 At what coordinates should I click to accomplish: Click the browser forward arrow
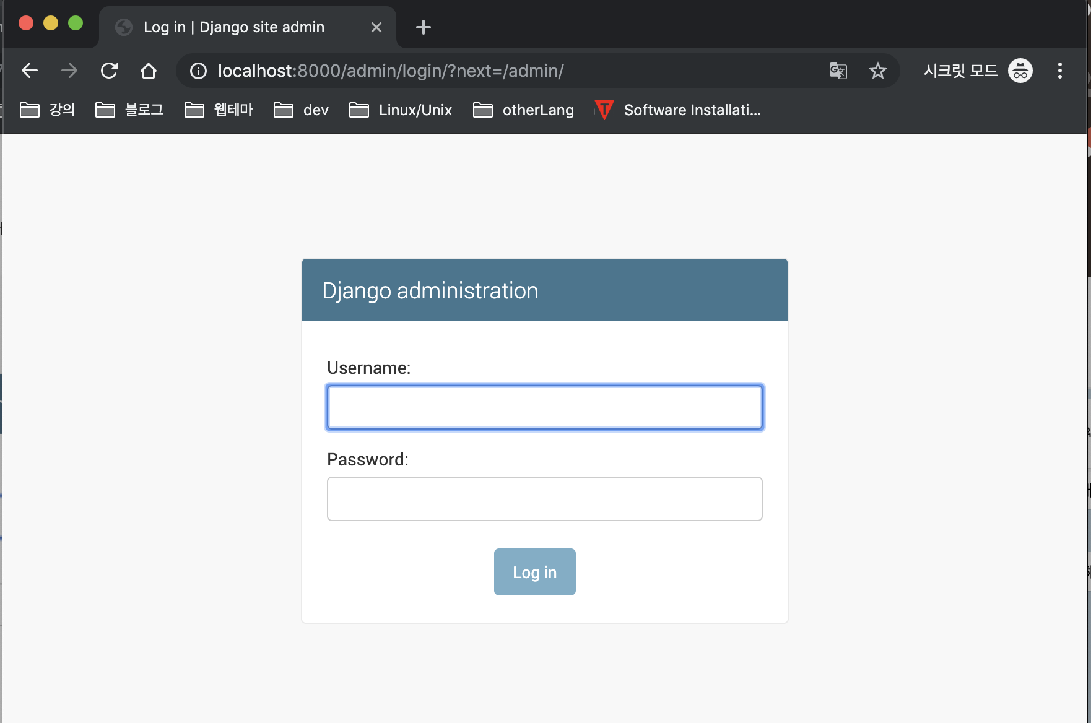point(69,71)
